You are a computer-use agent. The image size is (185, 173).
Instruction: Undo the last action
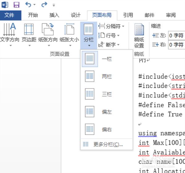28,5
